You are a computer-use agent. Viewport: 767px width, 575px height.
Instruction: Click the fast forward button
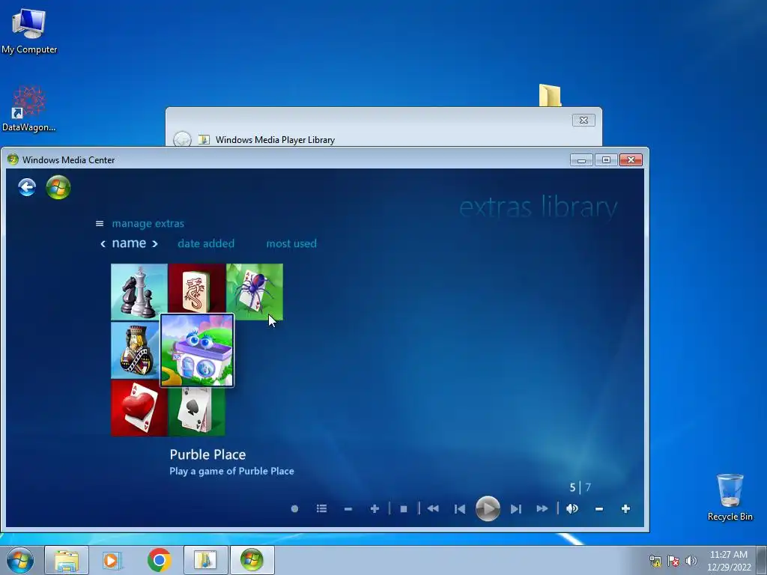pyautogui.click(x=542, y=509)
